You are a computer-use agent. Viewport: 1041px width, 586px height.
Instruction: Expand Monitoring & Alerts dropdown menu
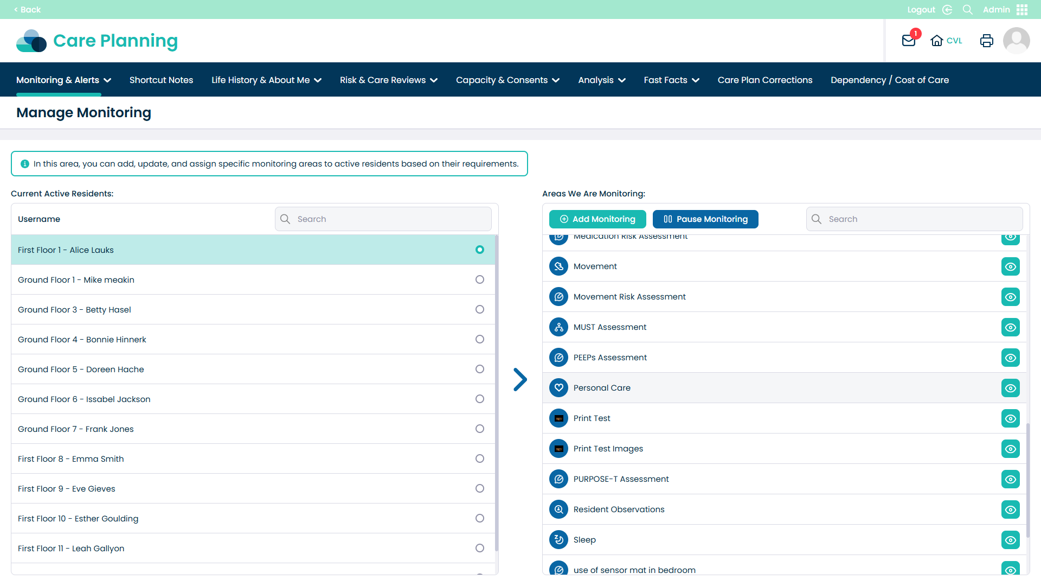tap(63, 80)
